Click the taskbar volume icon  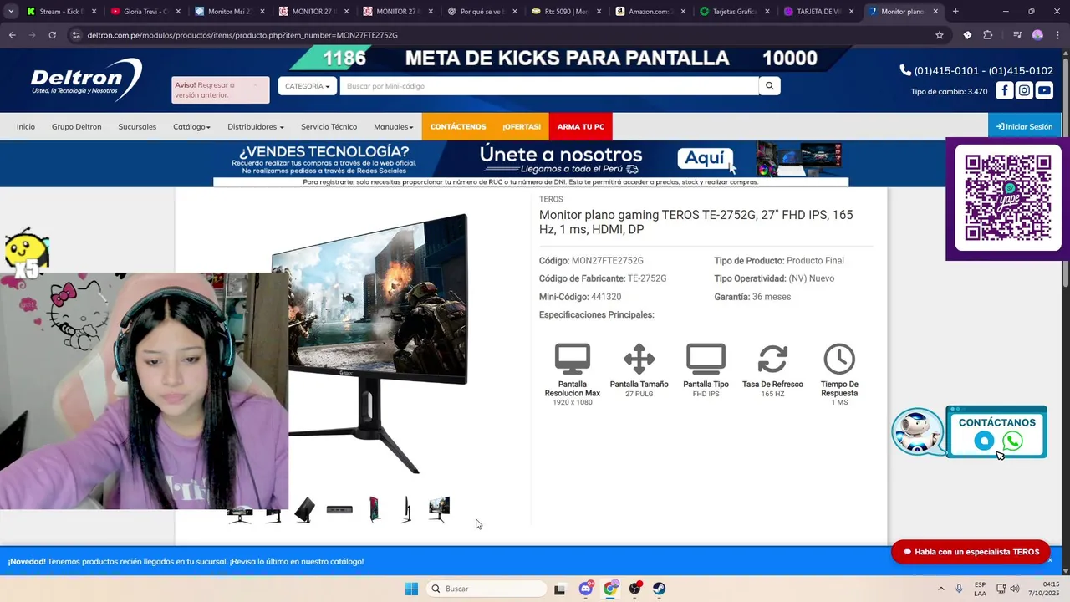pyautogui.click(x=1015, y=589)
